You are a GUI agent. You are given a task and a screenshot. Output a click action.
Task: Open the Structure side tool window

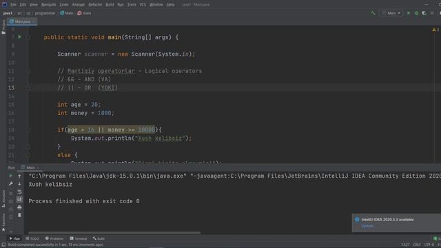tap(3, 198)
